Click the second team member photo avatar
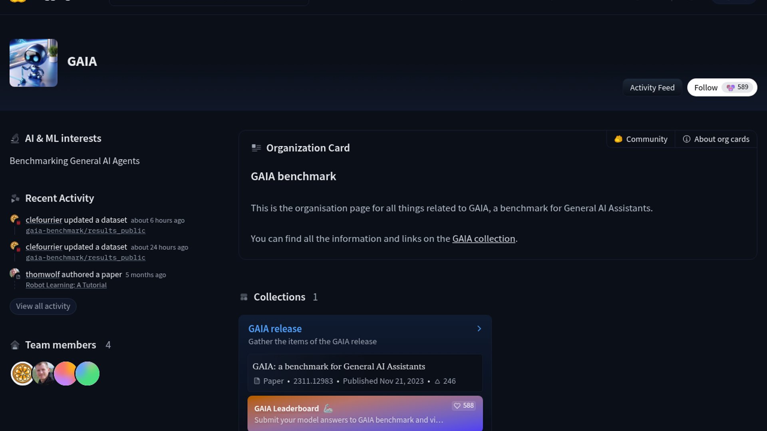Screen dimensions: 767x431 [x=44, y=374]
